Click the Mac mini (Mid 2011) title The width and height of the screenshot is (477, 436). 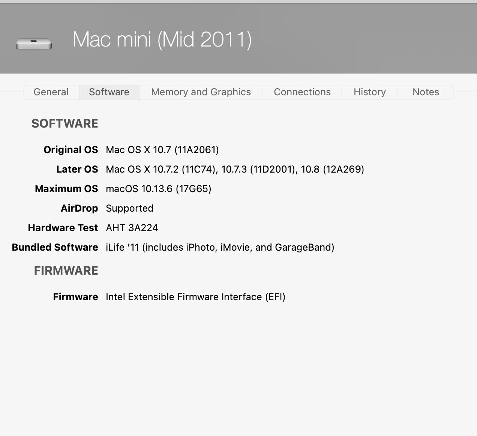click(162, 39)
